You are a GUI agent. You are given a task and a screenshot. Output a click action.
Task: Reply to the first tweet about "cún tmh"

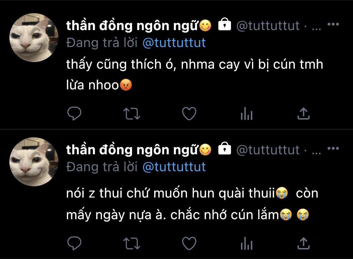74,114
